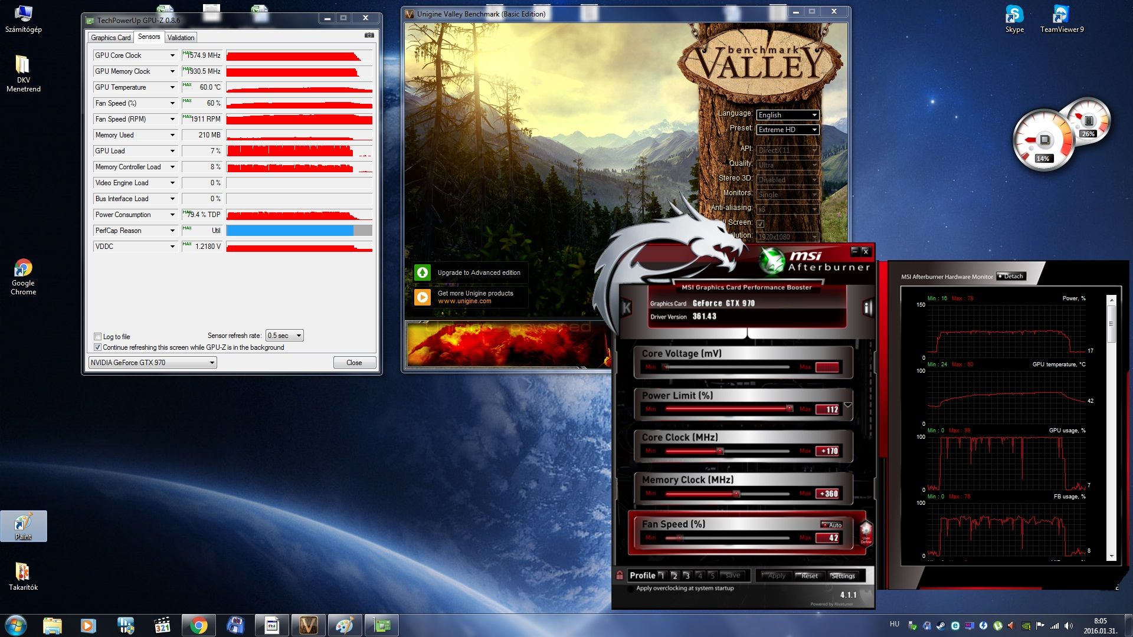The height and width of the screenshot is (637, 1133).
Task: Click Apply in Afterburner
Action: click(777, 576)
